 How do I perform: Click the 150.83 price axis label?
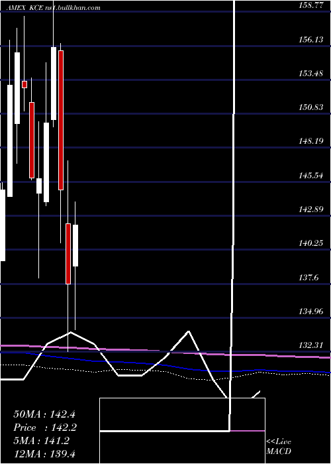pos(312,107)
